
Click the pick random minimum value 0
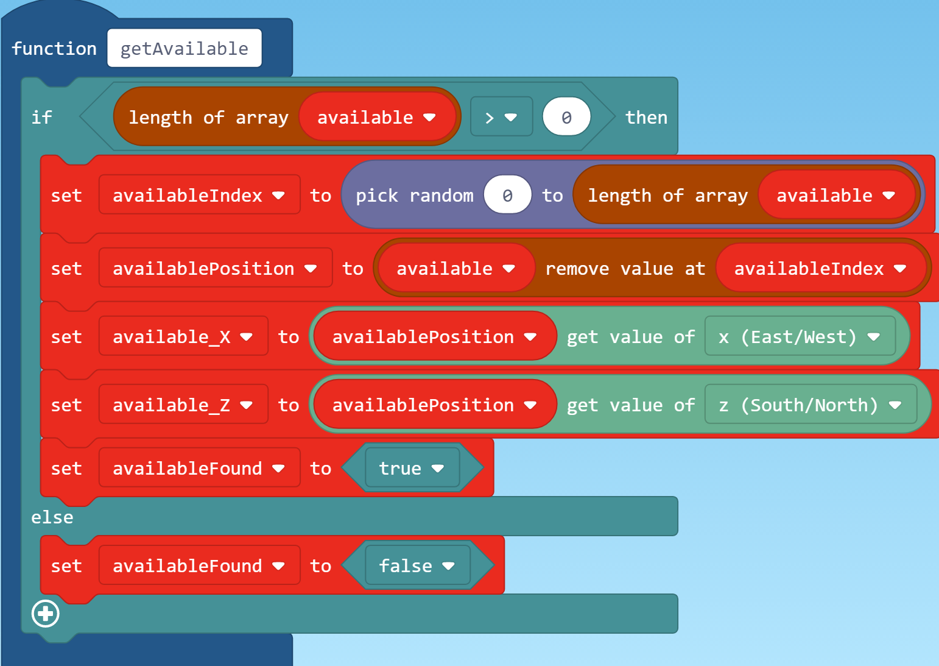[x=507, y=196]
